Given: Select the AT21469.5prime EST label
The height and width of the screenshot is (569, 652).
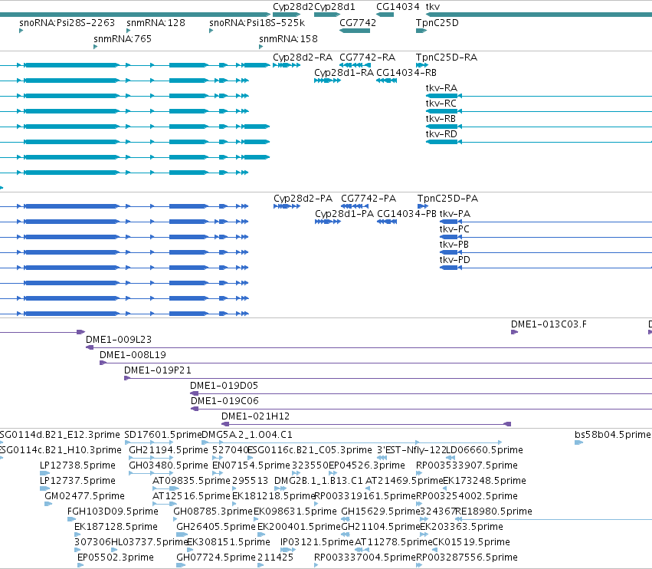Looking at the screenshot, I should tap(405, 481).
